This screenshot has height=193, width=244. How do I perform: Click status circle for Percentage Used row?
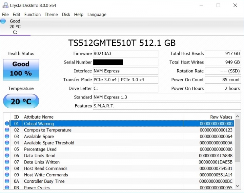pyautogui.click(x=7, y=149)
